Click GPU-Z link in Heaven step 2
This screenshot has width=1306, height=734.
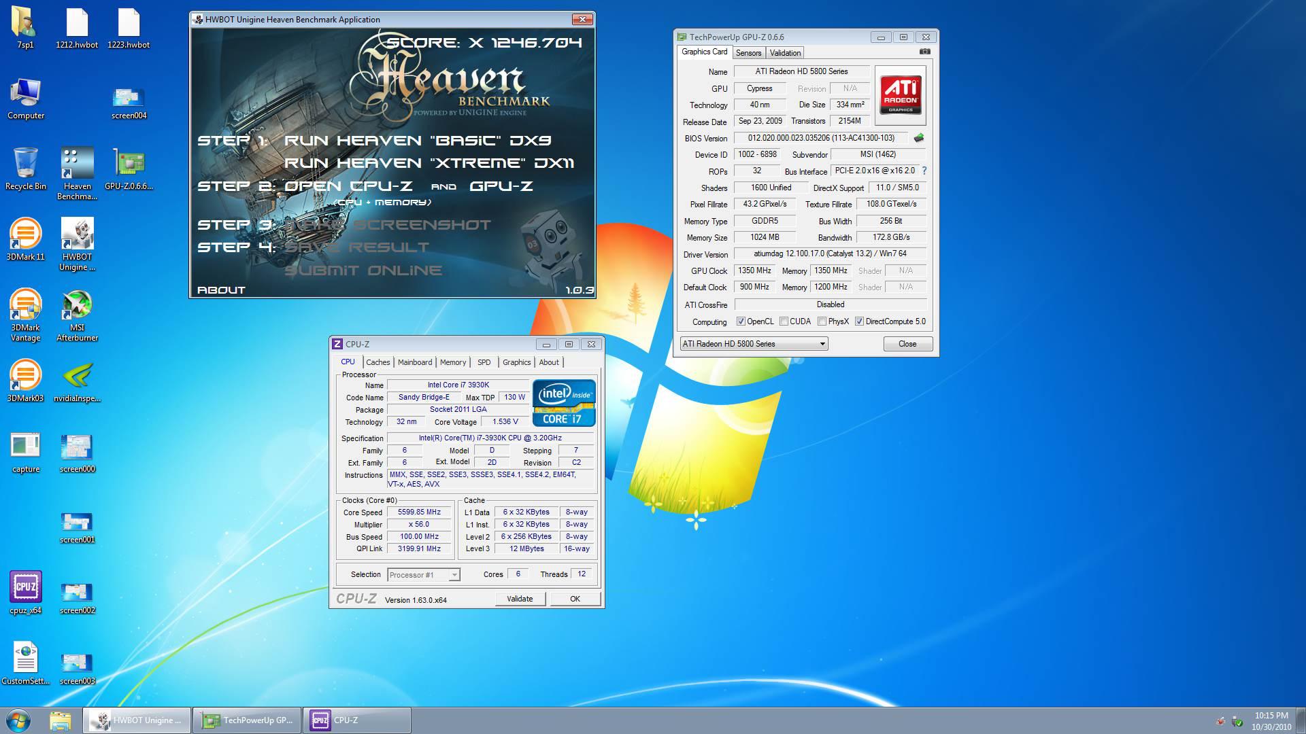[x=501, y=186]
